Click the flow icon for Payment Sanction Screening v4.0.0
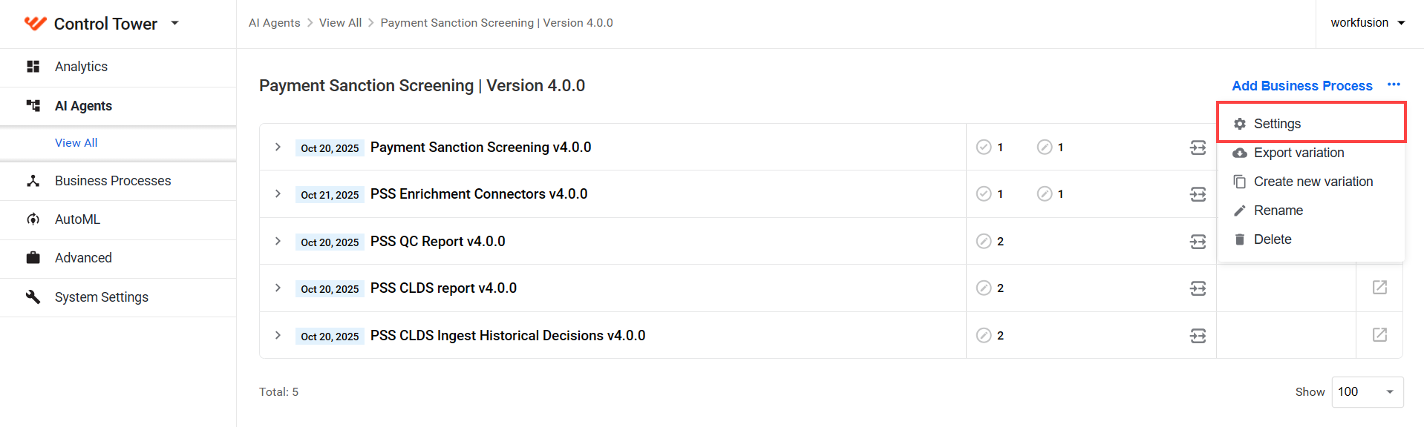Screen dimensions: 1424x427 [x=1198, y=148]
